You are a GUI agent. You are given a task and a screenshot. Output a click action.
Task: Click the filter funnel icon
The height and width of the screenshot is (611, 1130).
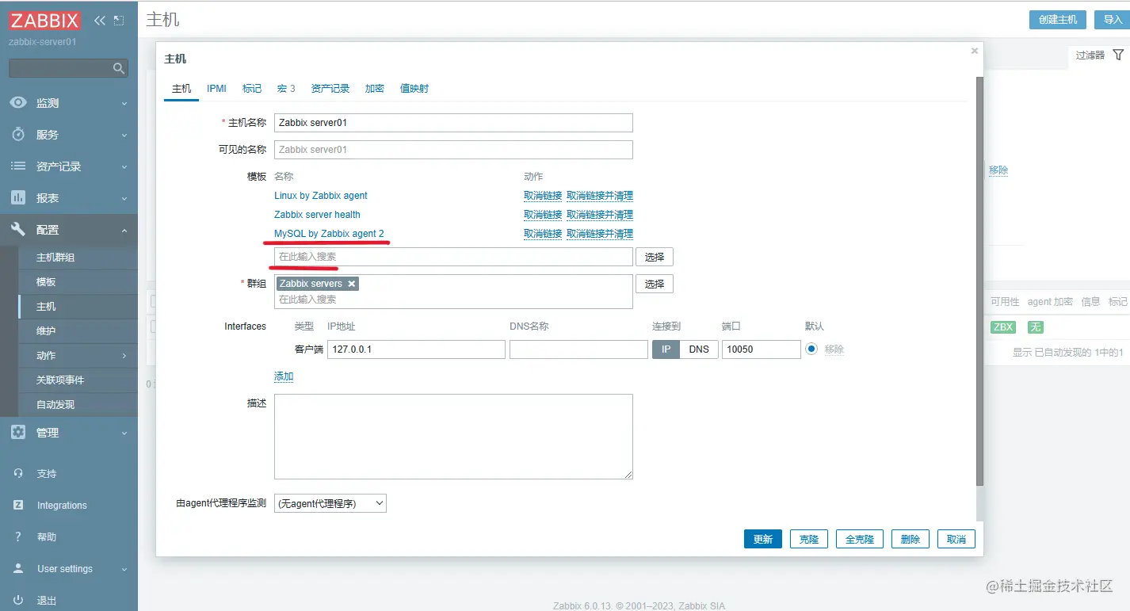[1118, 55]
